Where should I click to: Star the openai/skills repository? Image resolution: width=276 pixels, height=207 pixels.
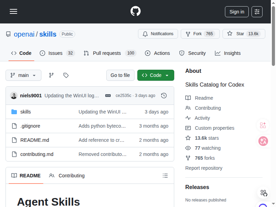[x=244, y=34]
